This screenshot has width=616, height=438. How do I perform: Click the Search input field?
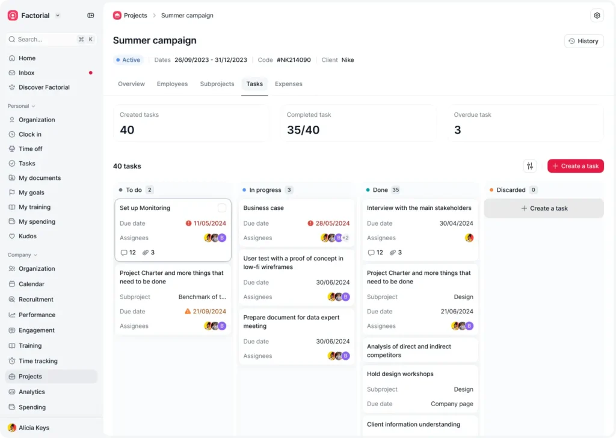45,39
